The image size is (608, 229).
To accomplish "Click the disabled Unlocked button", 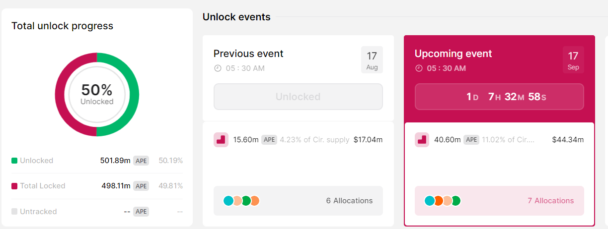I will [298, 97].
